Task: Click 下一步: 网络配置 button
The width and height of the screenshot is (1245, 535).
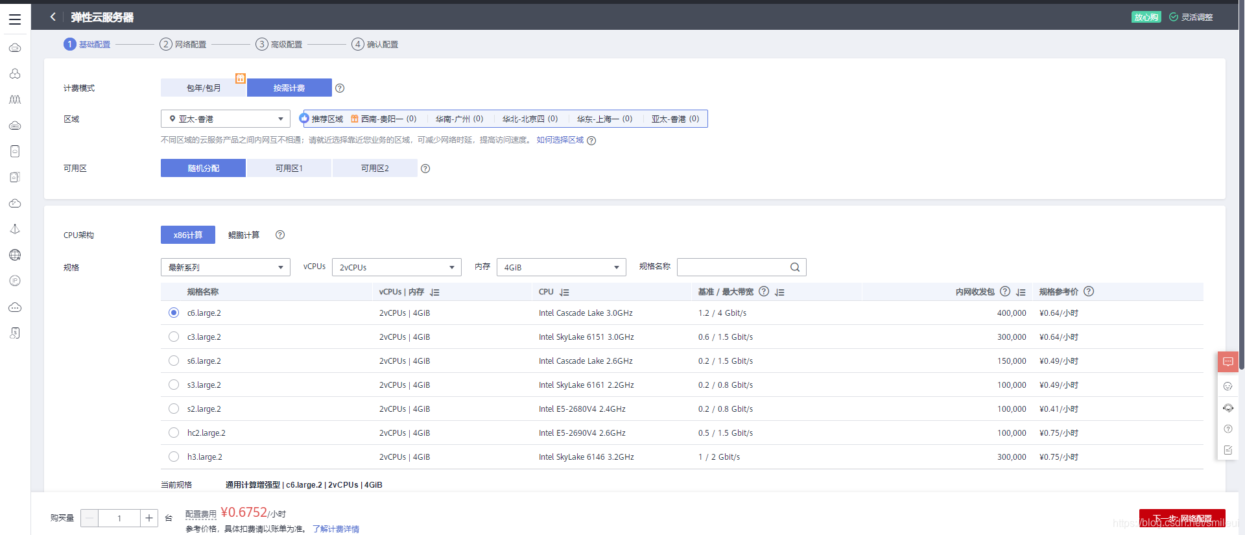Action: (1182, 518)
